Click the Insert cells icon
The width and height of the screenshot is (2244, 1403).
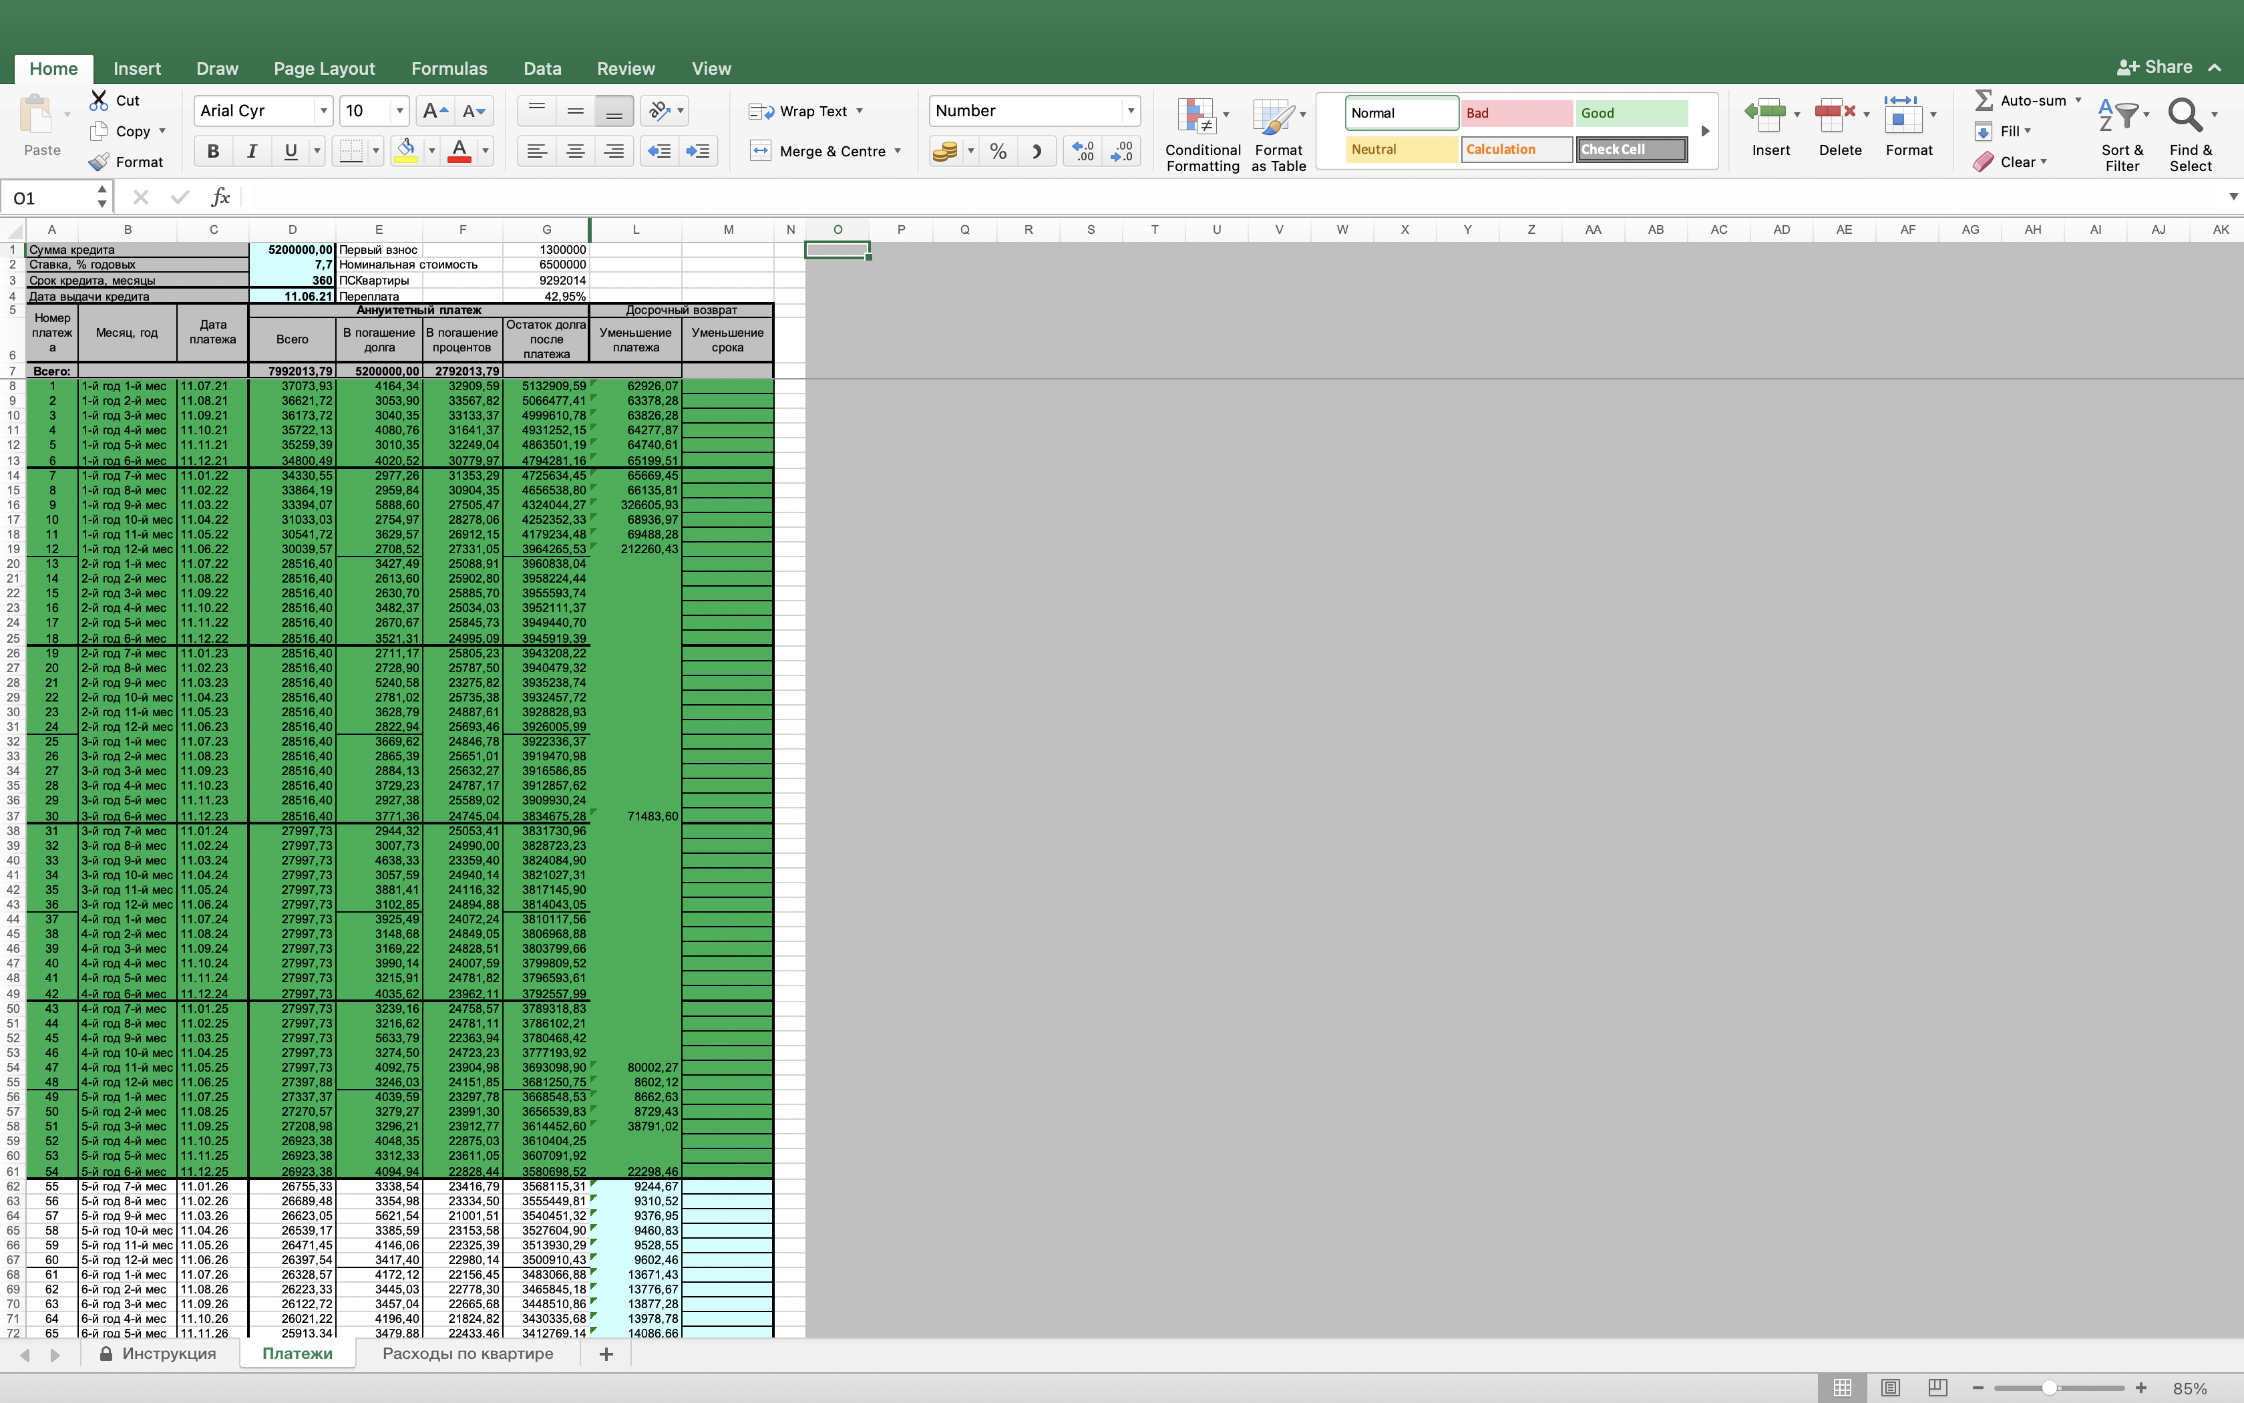tap(1766, 116)
